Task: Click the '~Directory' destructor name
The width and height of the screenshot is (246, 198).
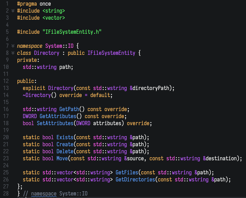Action: (37, 95)
